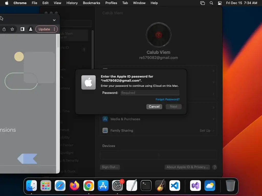Open About Apple ID & Privacy…
This screenshot has width=262, height=196.
tap(187, 167)
